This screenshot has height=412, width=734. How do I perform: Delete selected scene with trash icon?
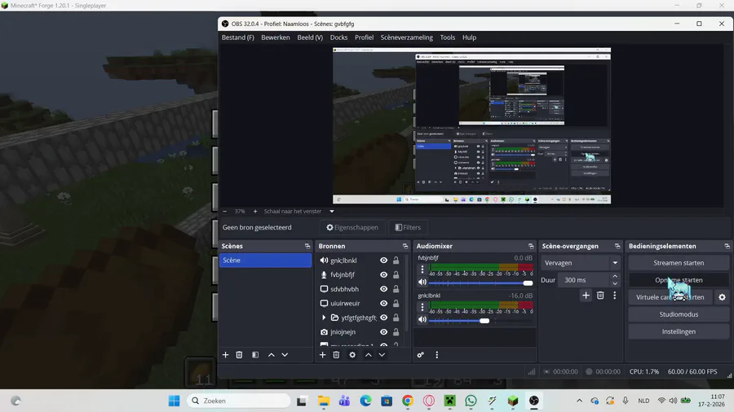(239, 355)
